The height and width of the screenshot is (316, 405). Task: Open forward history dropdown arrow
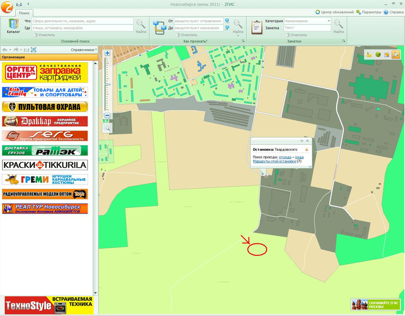[21, 50]
